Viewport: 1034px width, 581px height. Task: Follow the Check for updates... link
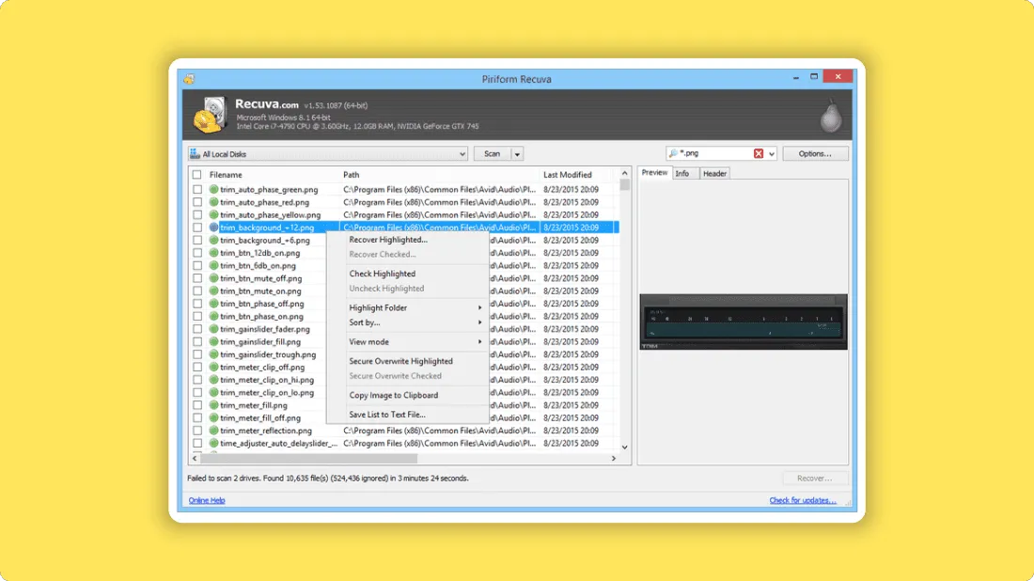pyautogui.click(x=803, y=500)
